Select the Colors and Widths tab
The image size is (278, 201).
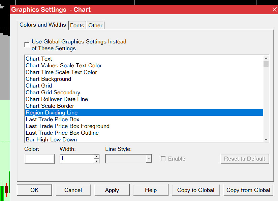tap(43, 25)
